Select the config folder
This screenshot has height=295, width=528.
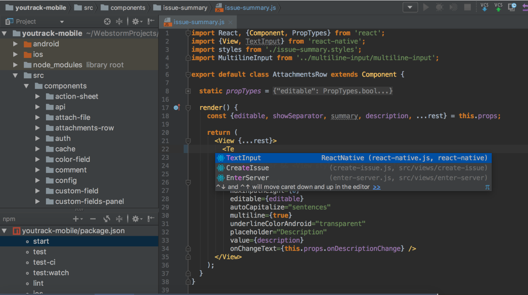pos(61,180)
